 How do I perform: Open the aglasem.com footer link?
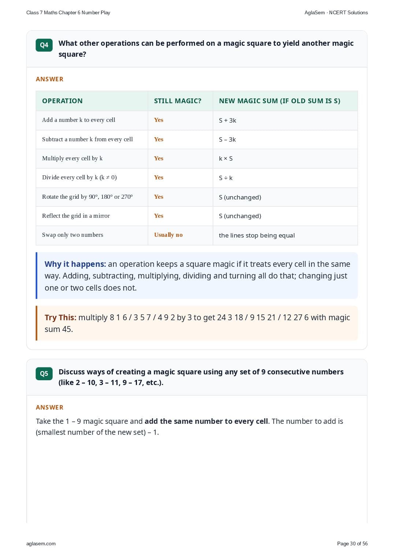(41, 543)
